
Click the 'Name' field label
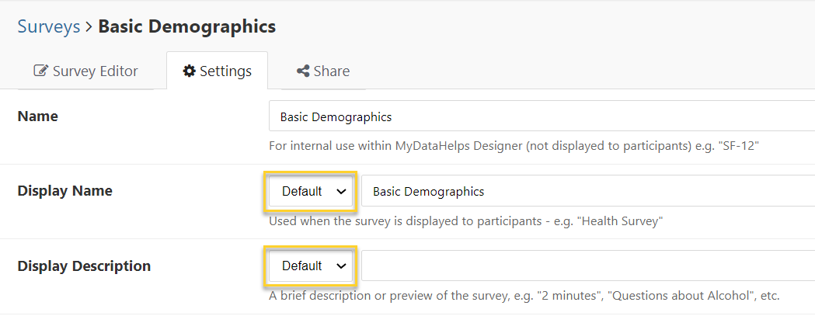[x=38, y=116]
